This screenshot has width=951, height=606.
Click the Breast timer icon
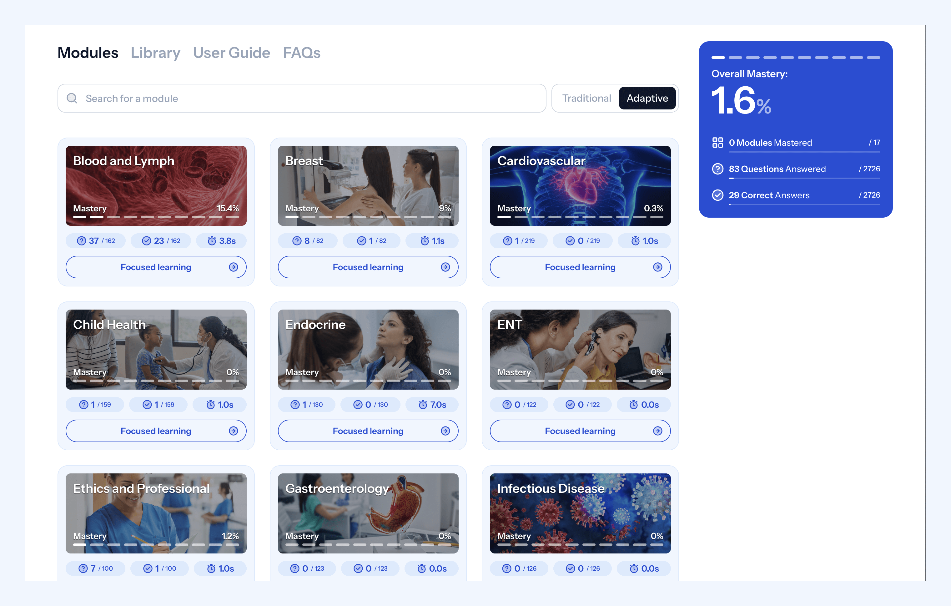425,240
